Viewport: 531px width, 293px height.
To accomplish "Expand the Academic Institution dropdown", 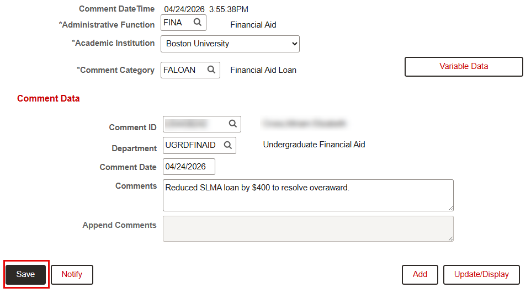I will (230, 44).
